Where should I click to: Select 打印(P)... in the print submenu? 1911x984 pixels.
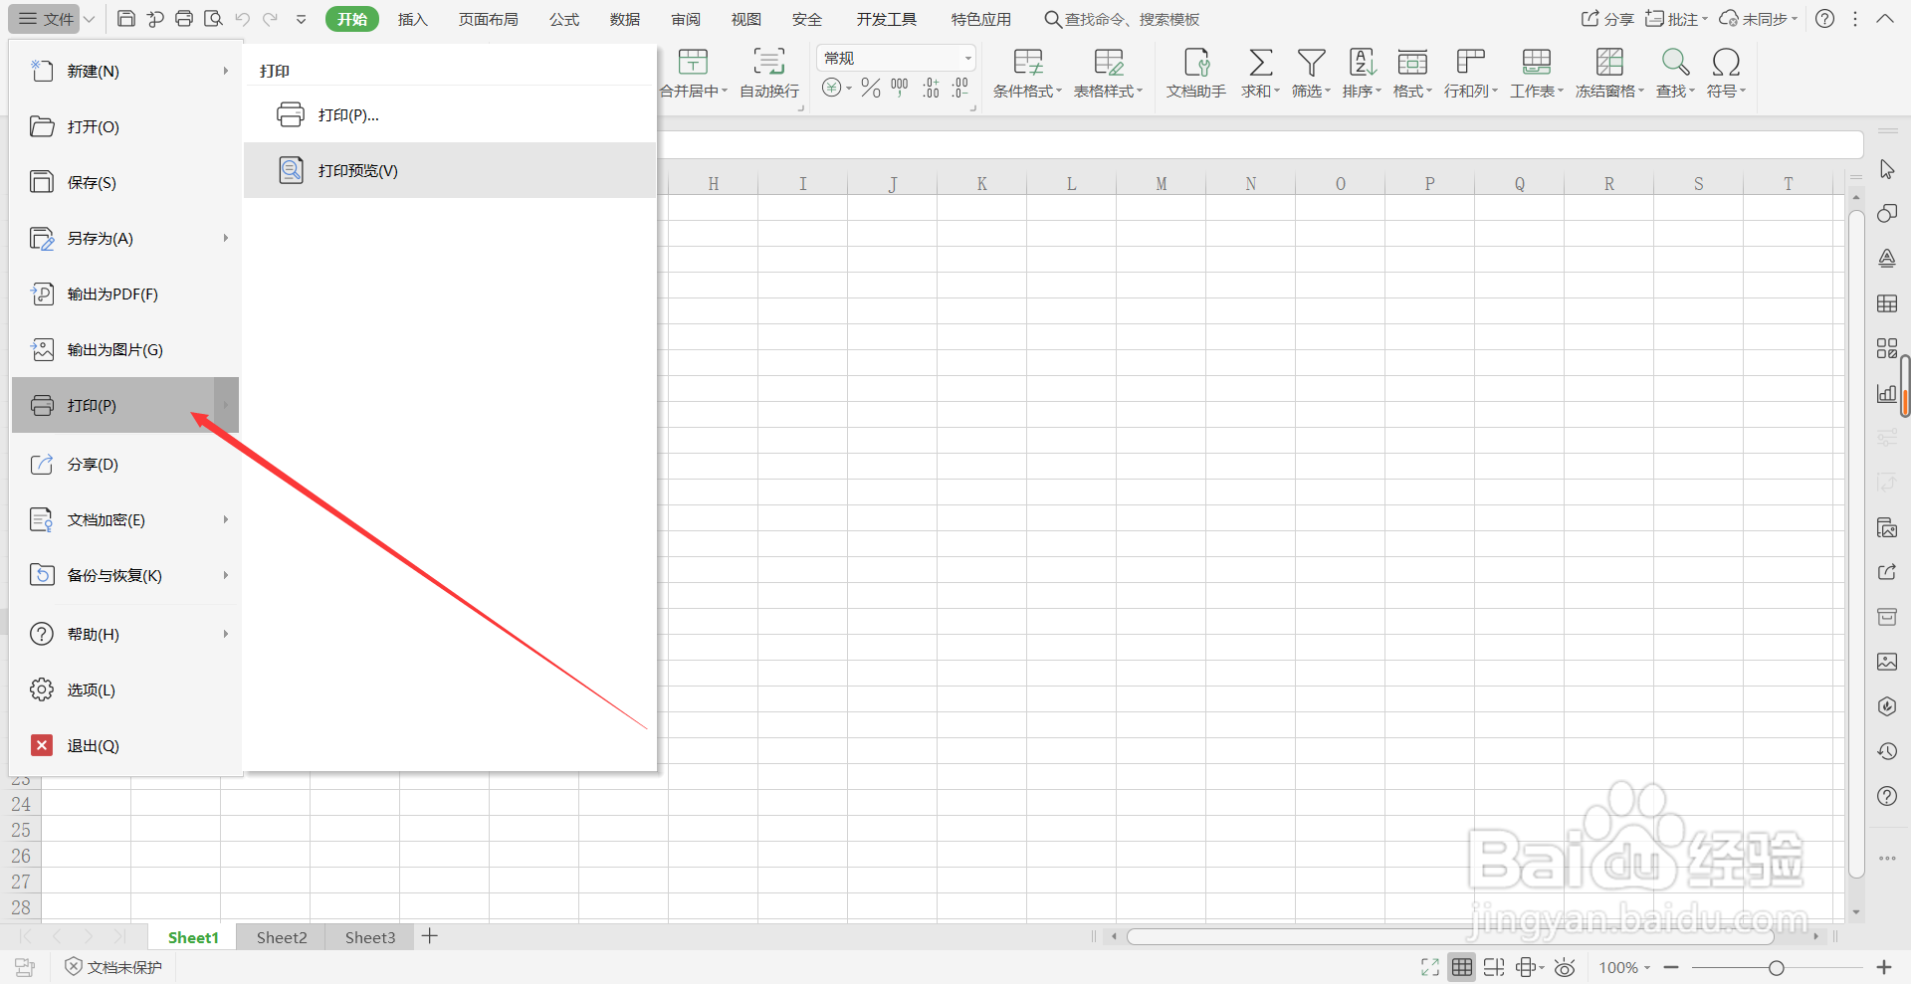pyautogui.click(x=450, y=114)
